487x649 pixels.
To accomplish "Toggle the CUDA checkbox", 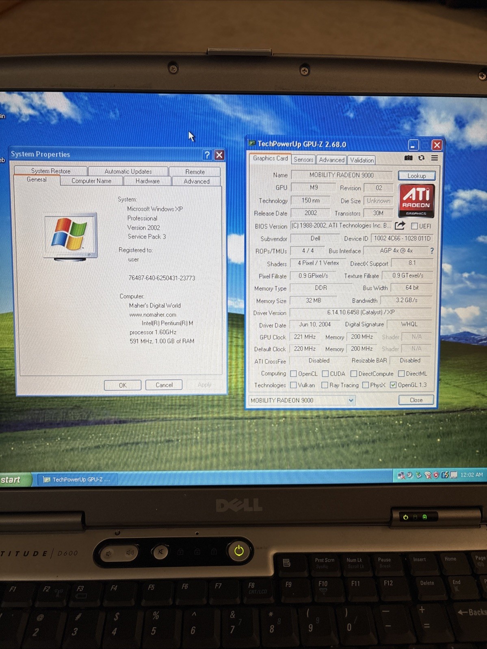I will (325, 373).
